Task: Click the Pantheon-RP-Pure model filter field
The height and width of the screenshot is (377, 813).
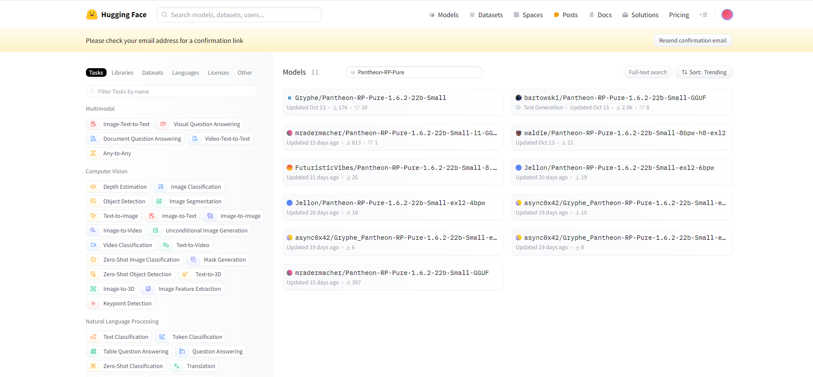Action: pos(414,72)
